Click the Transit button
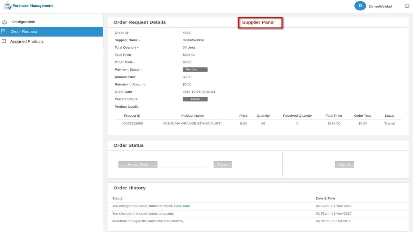Image resolution: width=413 pixels, height=232 pixels. (223, 164)
